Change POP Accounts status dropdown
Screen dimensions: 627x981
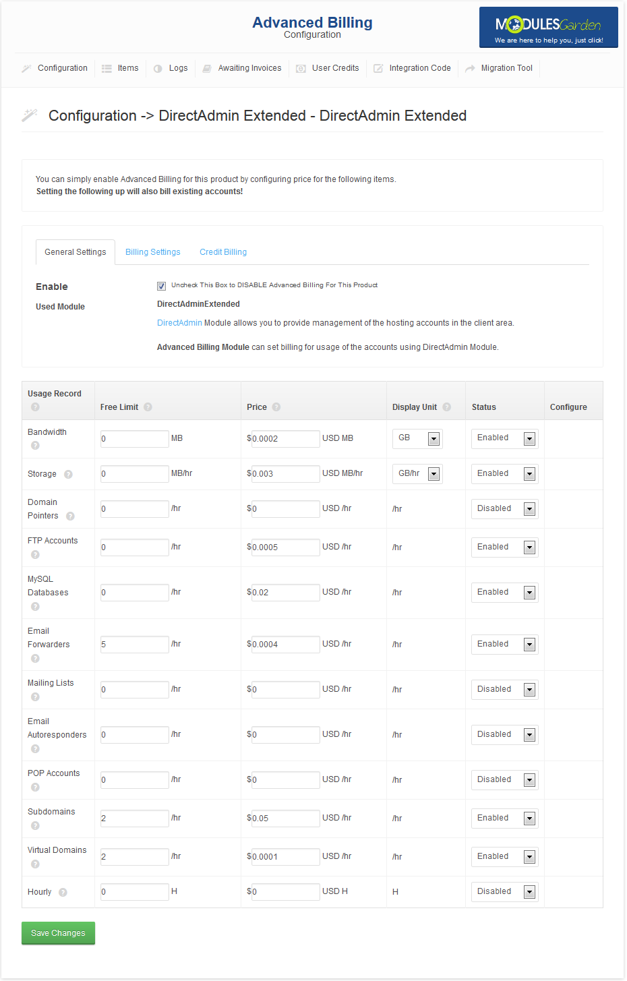pos(504,780)
